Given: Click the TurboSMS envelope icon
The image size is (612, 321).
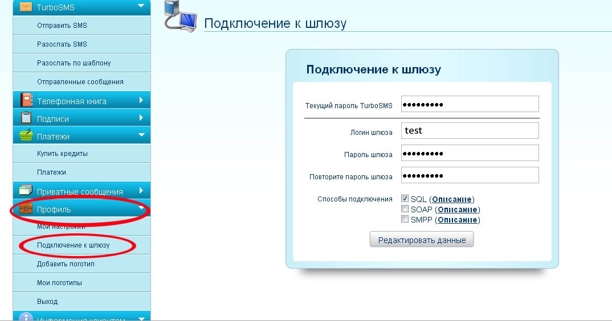Looking at the screenshot, I should coord(26,7).
